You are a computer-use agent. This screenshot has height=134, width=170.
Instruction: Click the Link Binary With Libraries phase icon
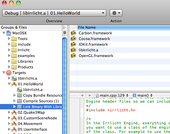click(x=19, y=107)
